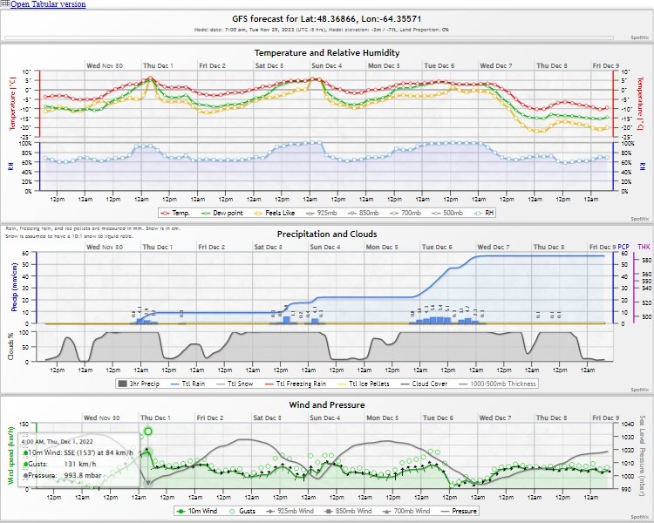The image size is (654, 523).
Task: Toggle Ttl Rain line in legend
Action: (x=187, y=384)
